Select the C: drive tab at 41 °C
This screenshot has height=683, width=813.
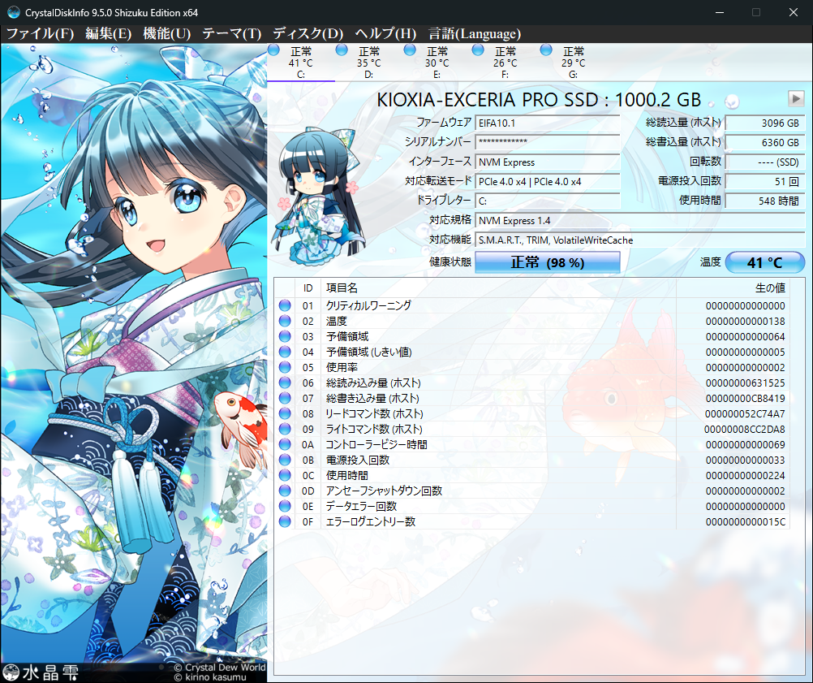pyautogui.click(x=301, y=63)
